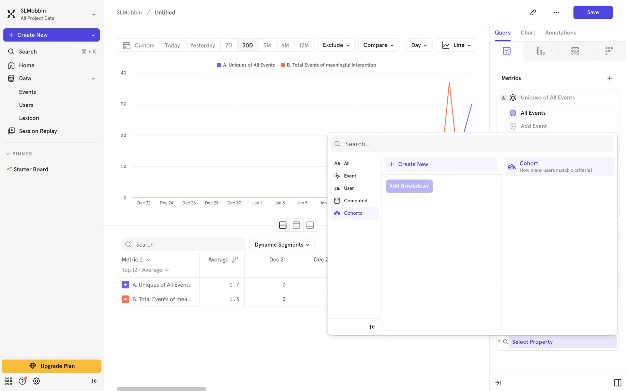
Task: Click the copy link icon
Action: point(533,12)
